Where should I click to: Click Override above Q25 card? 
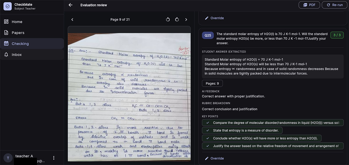click(214, 18)
